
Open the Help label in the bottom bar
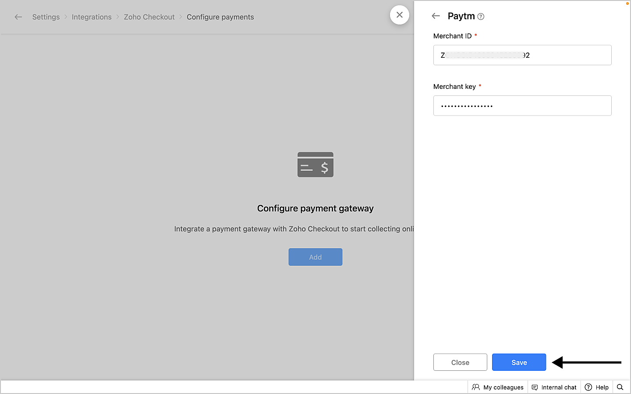point(602,387)
